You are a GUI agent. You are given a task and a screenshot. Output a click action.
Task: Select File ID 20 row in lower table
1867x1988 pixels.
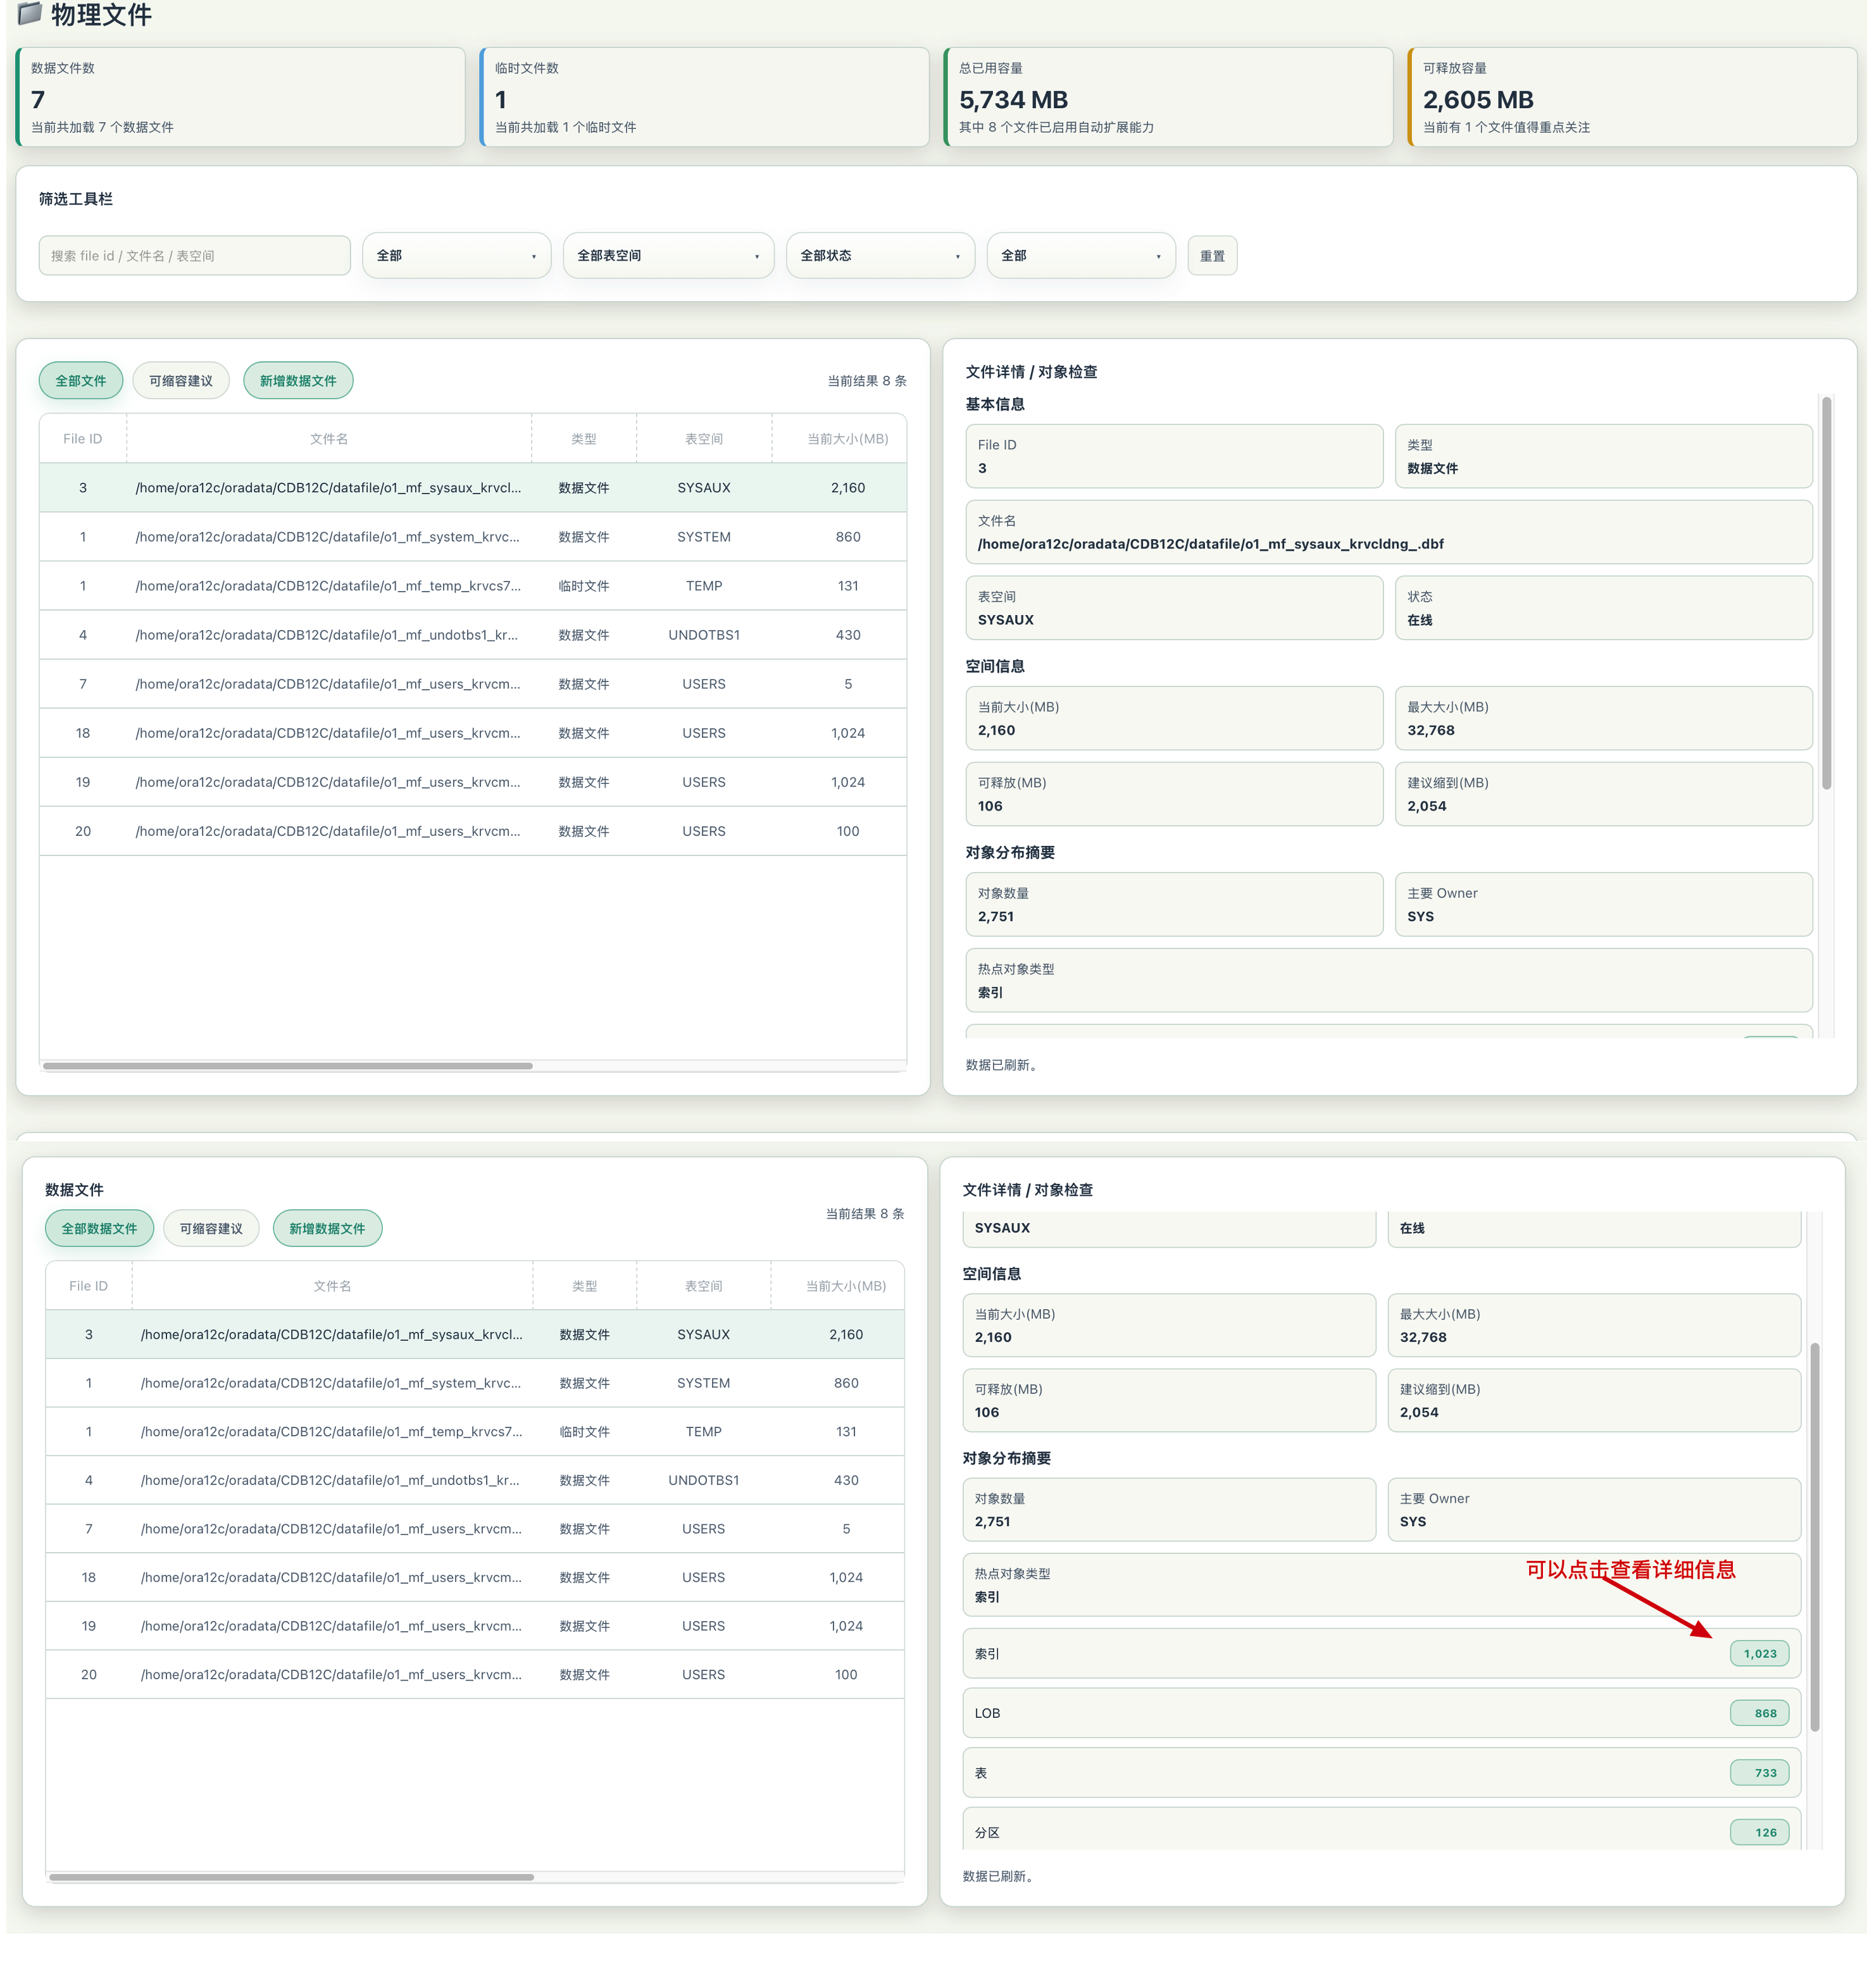(x=475, y=1674)
